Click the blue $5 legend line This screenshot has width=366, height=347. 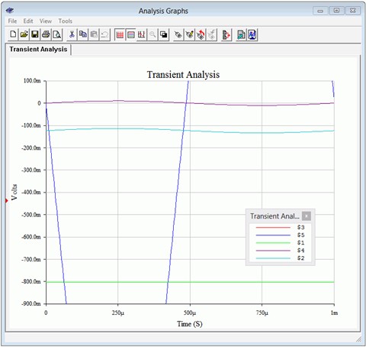[273, 235]
